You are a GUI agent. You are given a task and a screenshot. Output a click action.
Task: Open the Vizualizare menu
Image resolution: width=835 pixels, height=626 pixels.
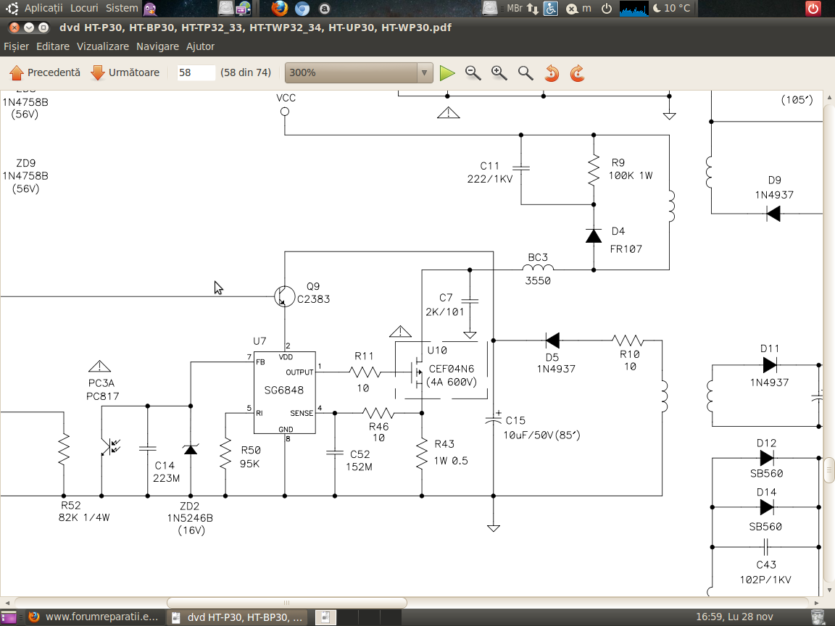click(x=102, y=46)
